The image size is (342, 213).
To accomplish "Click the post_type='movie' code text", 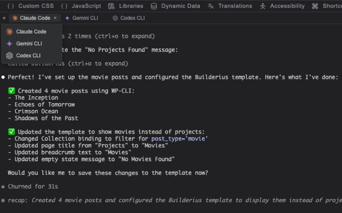I will [180, 139].
